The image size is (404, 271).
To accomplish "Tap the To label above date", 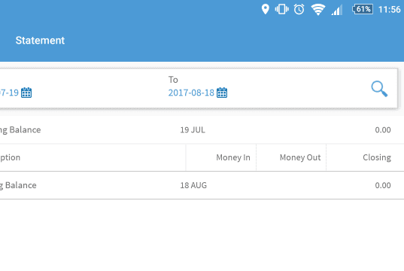I will pyautogui.click(x=173, y=80).
